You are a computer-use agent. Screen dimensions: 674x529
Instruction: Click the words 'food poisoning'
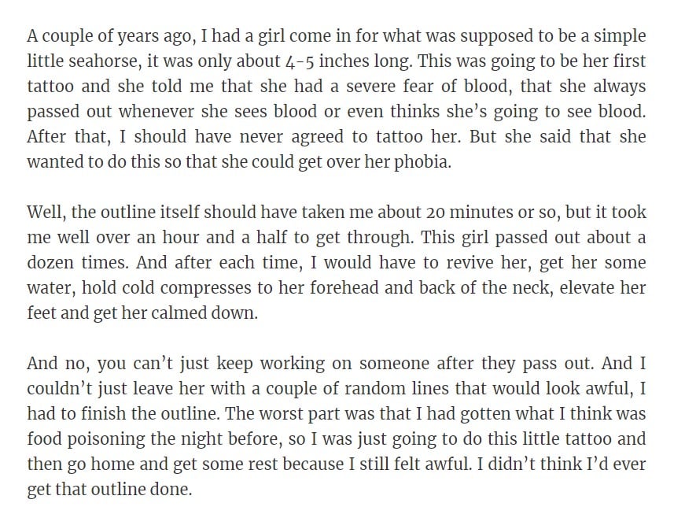86,439
